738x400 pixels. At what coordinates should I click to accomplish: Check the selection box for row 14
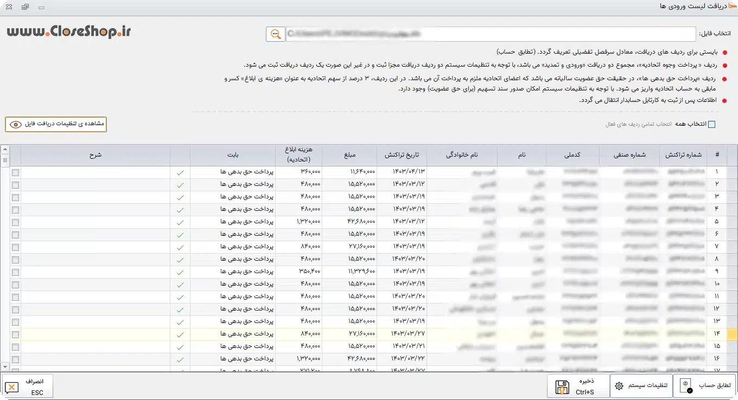(15, 334)
